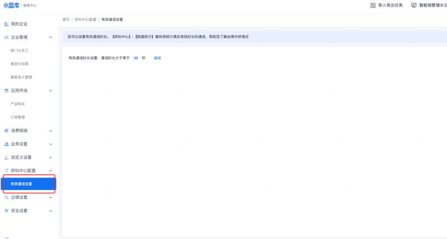Expand the 自定义设置 chevron arrow
Image resolution: width=447 pixels, height=239 pixels.
click(x=51, y=157)
